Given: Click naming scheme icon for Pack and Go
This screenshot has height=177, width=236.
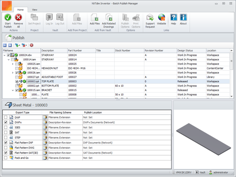Looking at the screenshot, I should [45, 158].
